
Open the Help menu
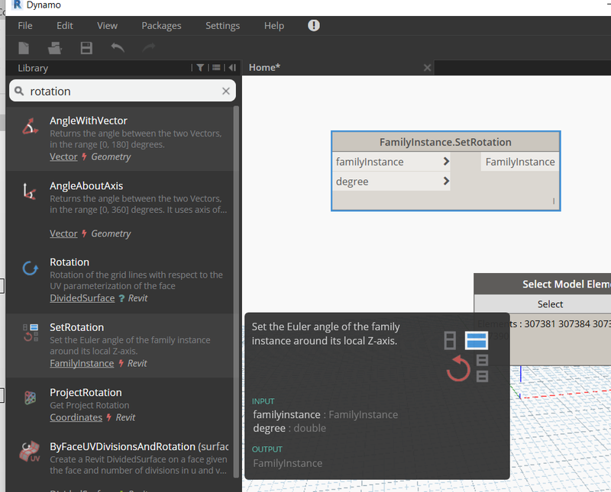274,26
